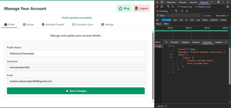Switch to the Elements panel
Viewport: 231px width, 108px height.
coord(171,2)
